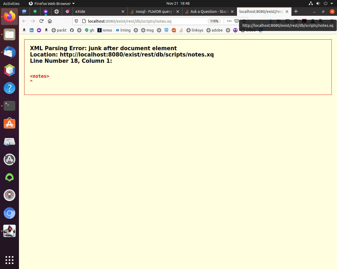Open Ubuntu Activities overview

point(11,3)
